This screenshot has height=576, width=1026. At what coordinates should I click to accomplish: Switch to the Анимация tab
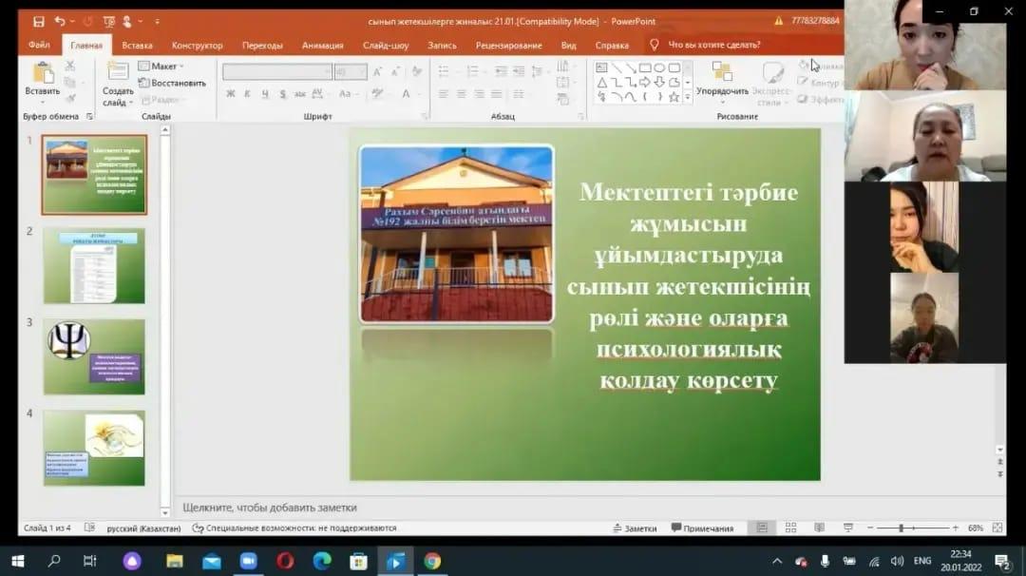(x=322, y=45)
